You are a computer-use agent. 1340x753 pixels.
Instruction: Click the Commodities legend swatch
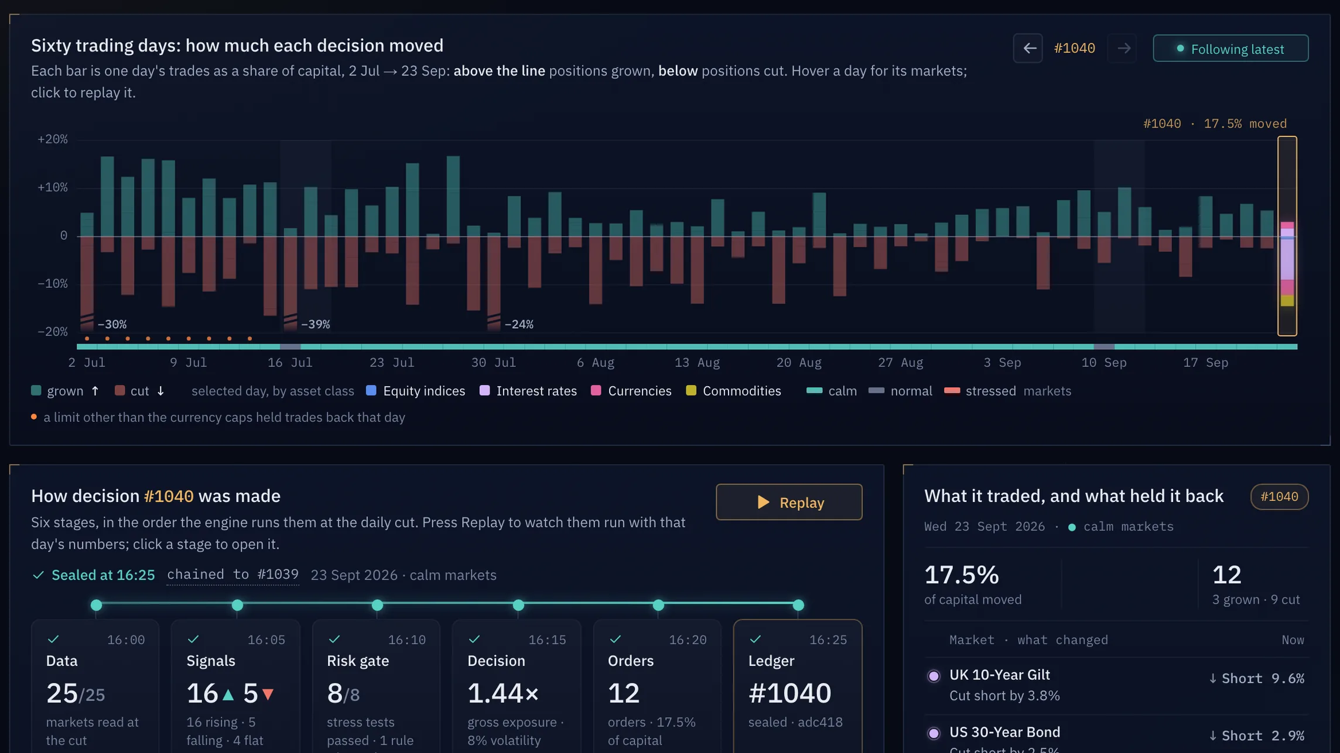(x=691, y=391)
